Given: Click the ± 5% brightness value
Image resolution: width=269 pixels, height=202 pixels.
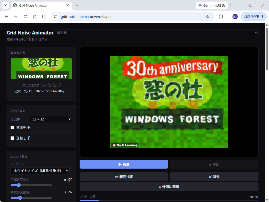Looking at the screenshot, I should 68,192.
